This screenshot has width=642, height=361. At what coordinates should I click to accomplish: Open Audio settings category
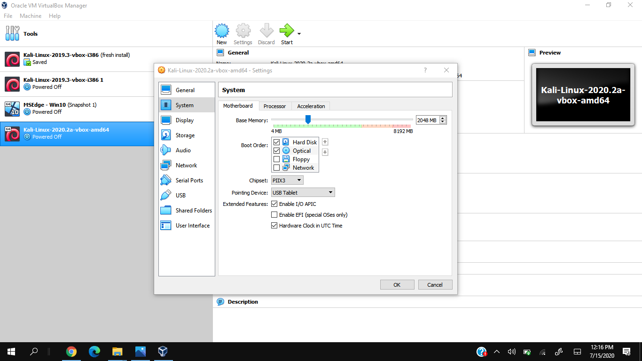pyautogui.click(x=187, y=150)
